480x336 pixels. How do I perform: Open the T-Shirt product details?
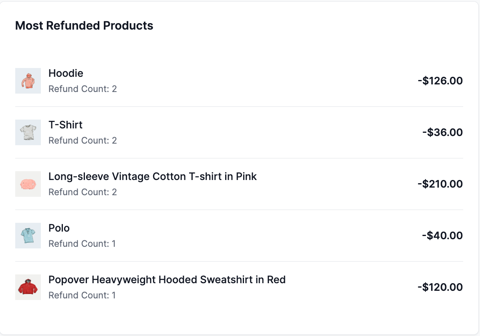click(65, 125)
